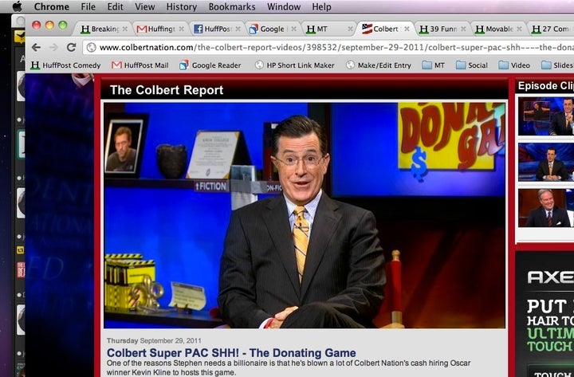Open the HuffPost Mail bookmark
The image size is (574, 377).
point(140,65)
